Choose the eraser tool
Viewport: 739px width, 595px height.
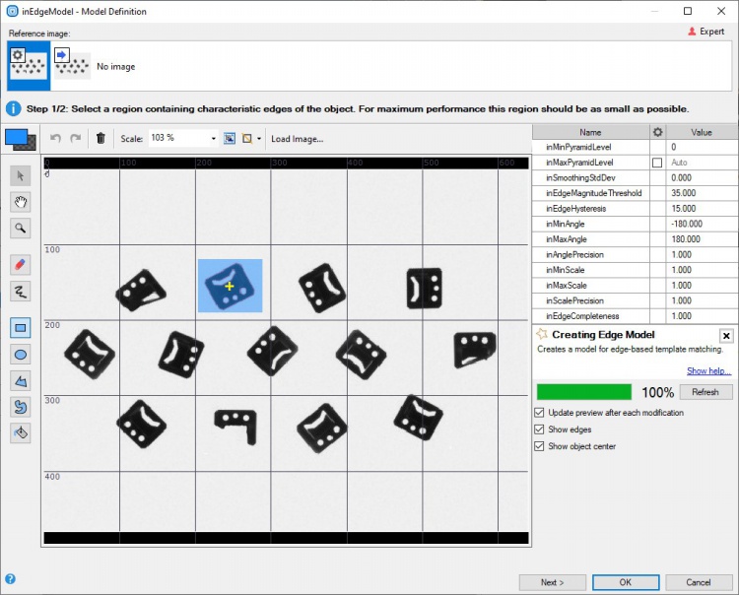pos(21,264)
